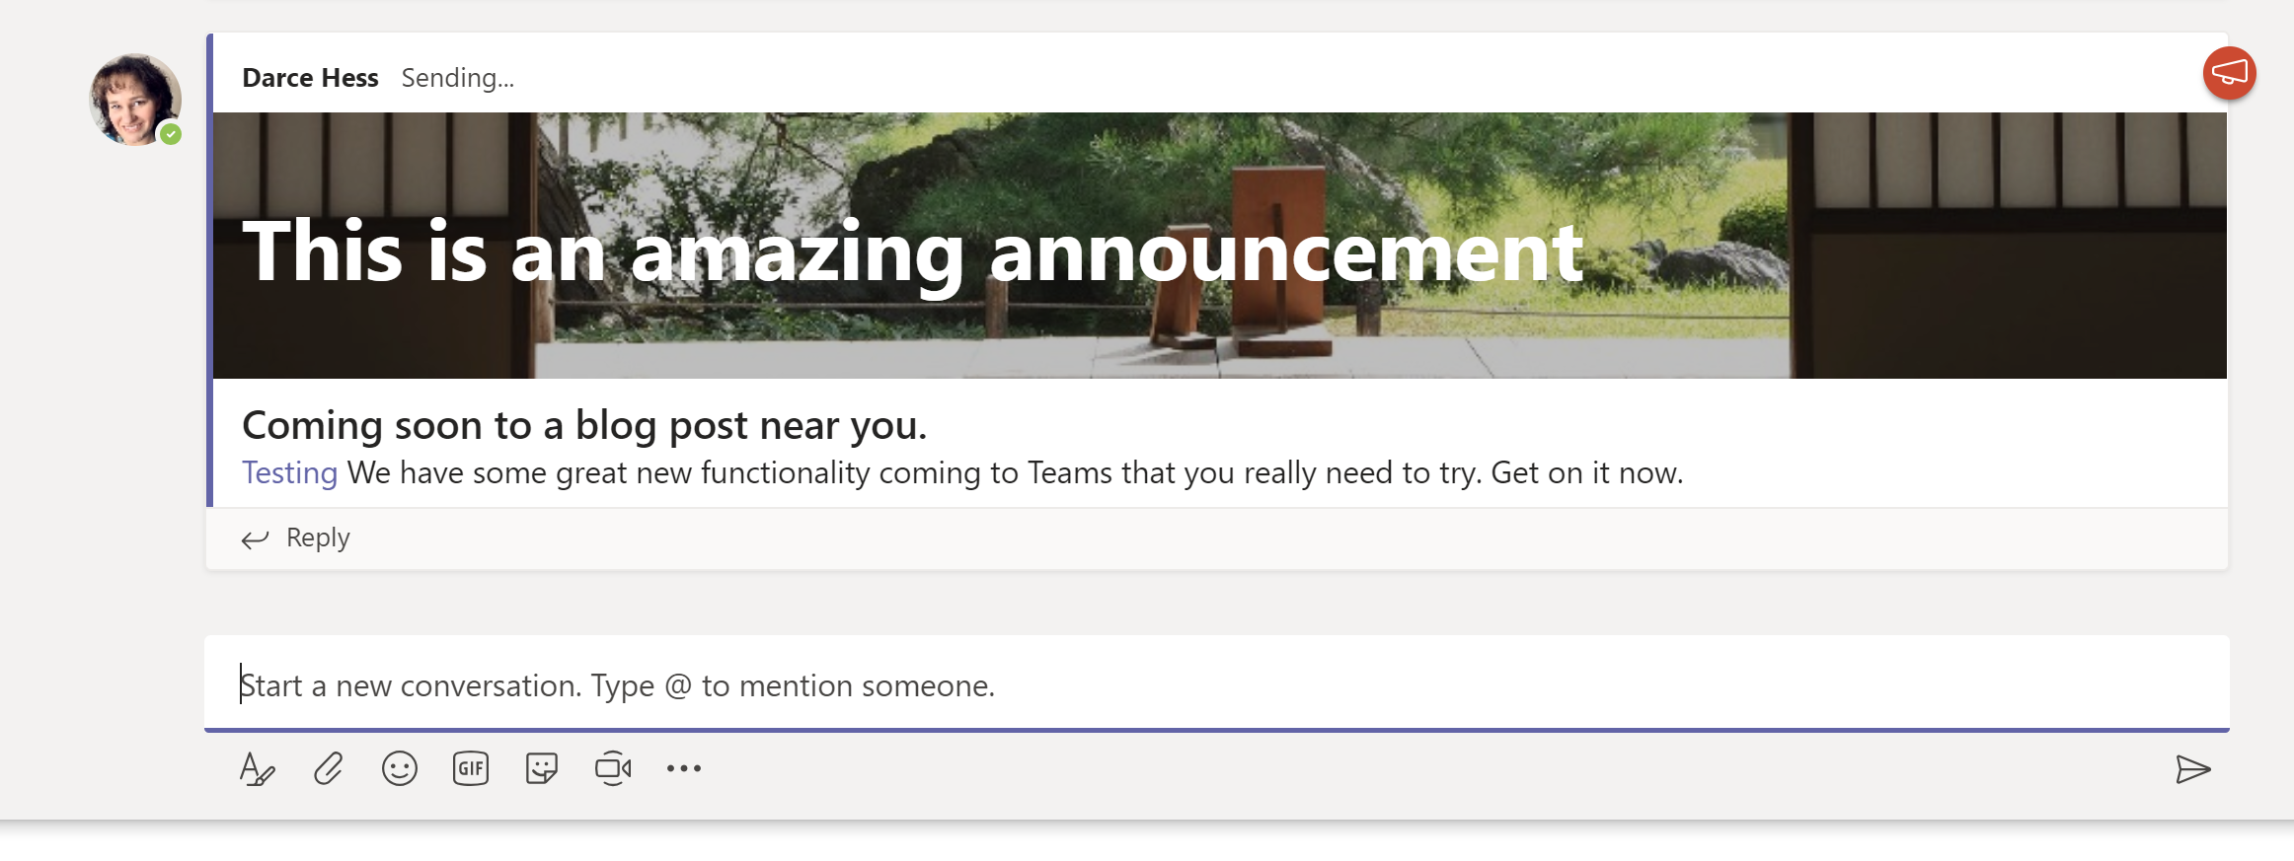Send the message with arrow icon
Image resolution: width=2294 pixels, height=861 pixels.
pyautogui.click(x=2192, y=769)
